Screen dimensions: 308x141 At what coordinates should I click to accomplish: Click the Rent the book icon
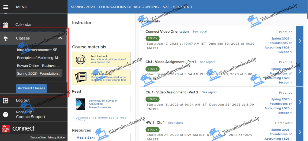click(x=80, y=59)
